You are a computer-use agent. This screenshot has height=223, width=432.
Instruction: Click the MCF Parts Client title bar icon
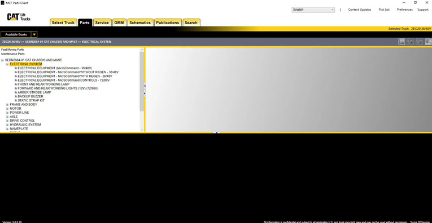(x=2, y=3)
